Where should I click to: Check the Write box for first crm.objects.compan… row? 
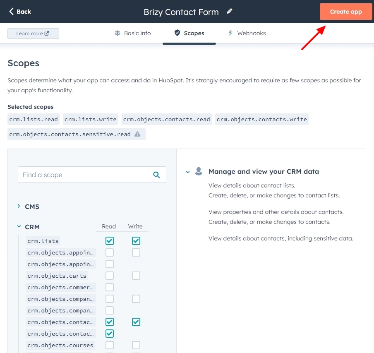pos(136,299)
